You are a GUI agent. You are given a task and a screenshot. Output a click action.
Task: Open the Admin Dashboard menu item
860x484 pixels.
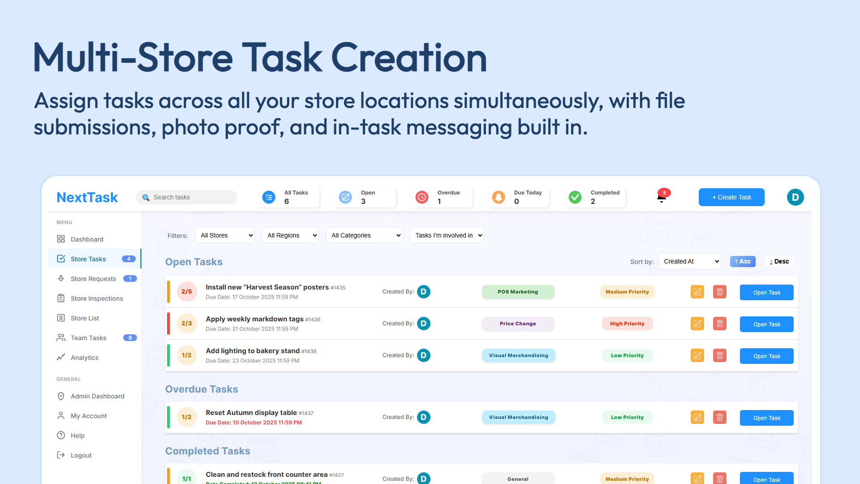(x=95, y=396)
